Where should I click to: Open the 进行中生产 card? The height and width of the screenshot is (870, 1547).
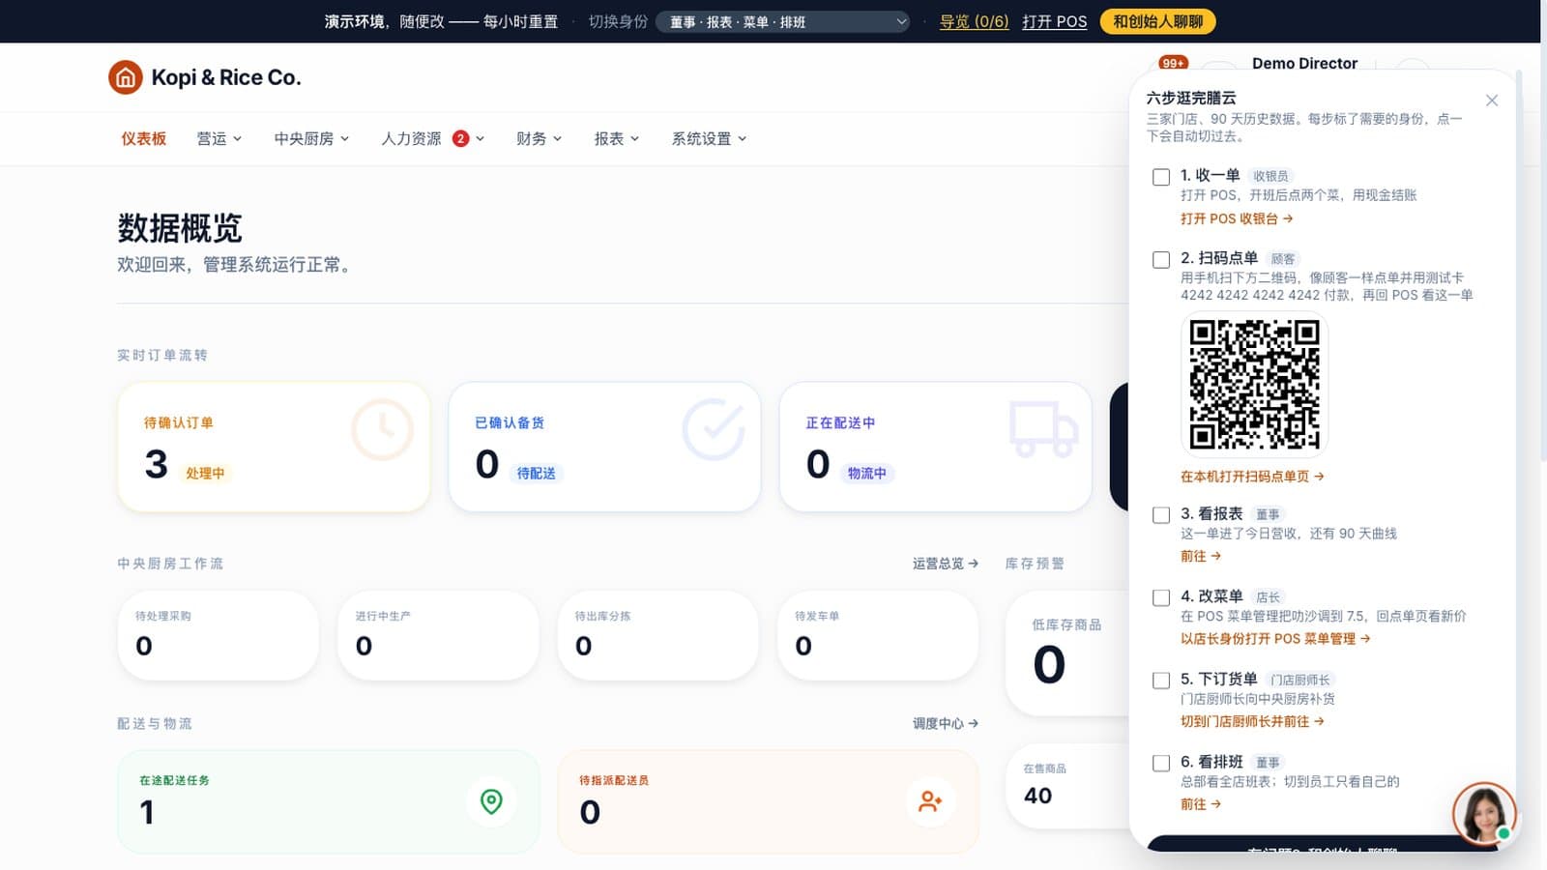[x=438, y=636]
